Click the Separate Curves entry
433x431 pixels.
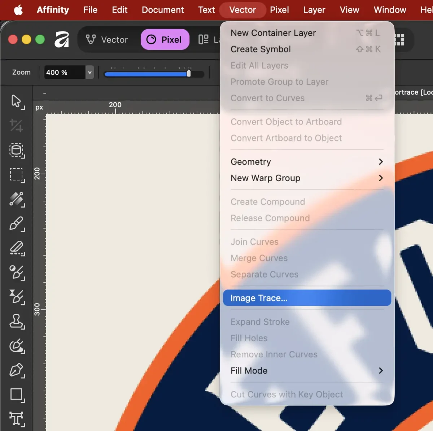click(307, 274)
